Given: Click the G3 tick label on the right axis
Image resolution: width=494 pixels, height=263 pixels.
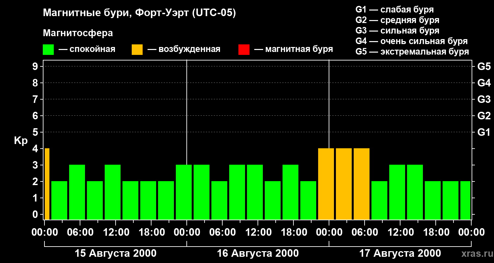Looking at the screenshot, I should click(484, 99).
